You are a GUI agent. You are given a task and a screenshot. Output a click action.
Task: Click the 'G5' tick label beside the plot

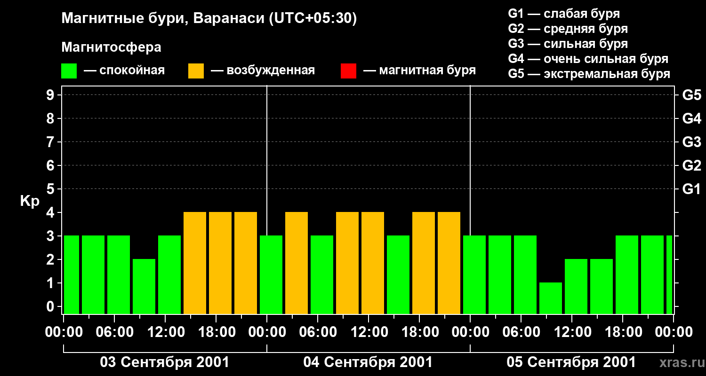(692, 95)
